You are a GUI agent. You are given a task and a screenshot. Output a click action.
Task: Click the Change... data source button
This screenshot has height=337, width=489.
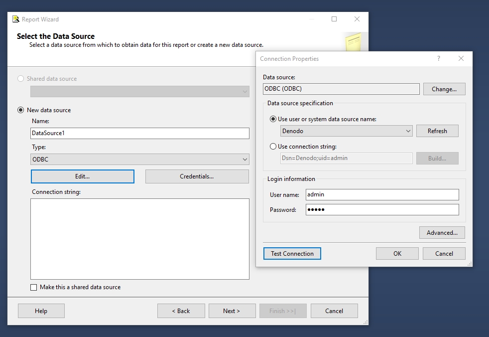pos(444,89)
